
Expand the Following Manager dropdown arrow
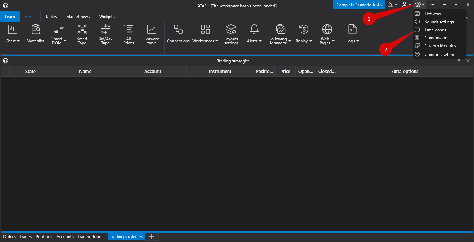290,41
